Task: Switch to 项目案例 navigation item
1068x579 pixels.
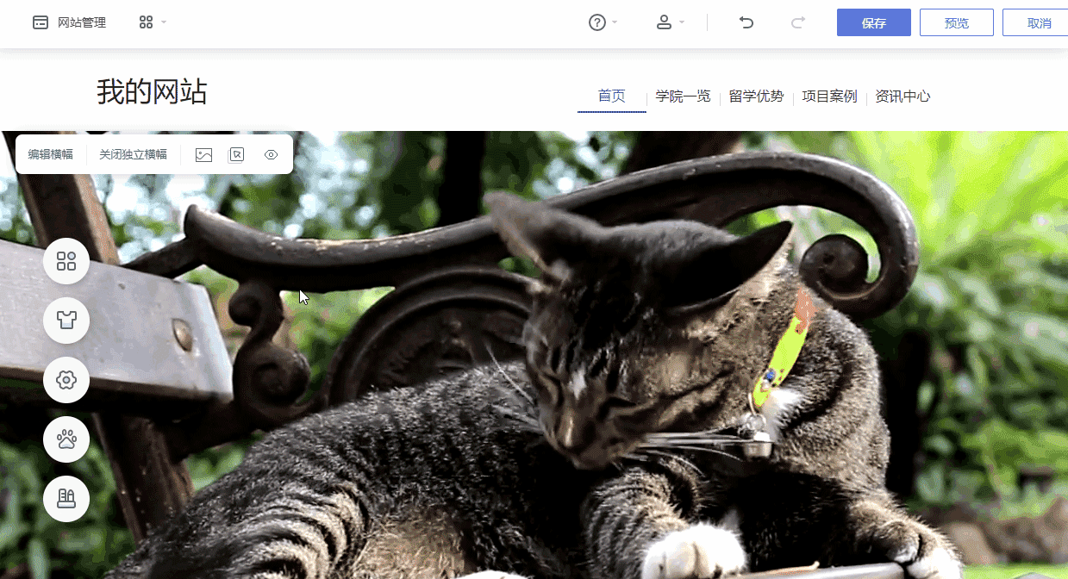Action: [829, 96]
